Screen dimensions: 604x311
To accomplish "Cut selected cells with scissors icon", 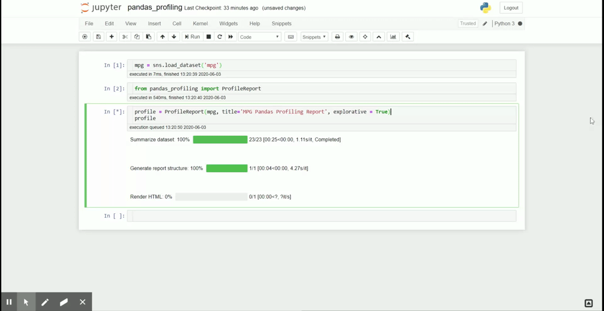I will pyautogui.click(x=125, y=37).
